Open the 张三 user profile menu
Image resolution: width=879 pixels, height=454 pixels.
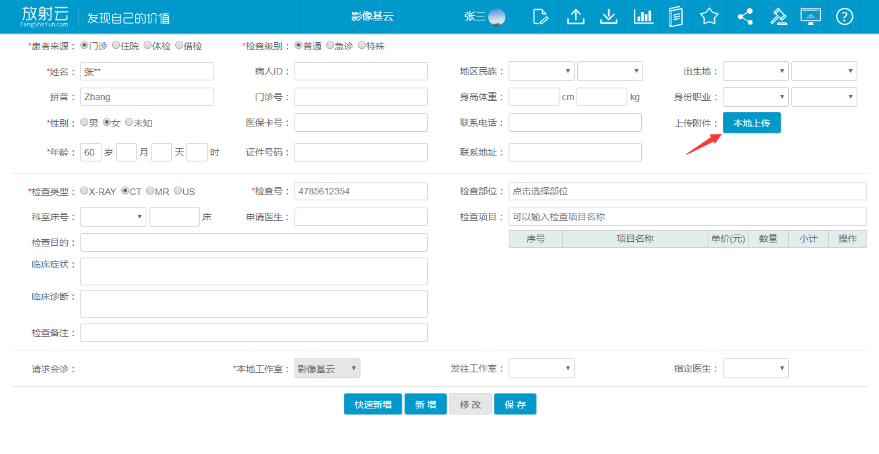[484, 16]
